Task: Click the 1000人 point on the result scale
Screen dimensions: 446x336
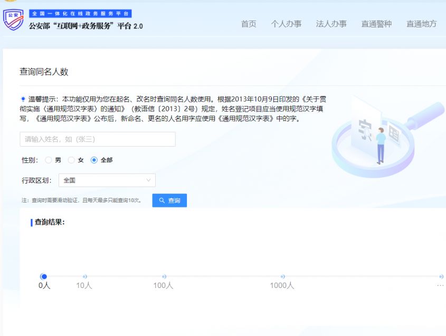Action: [282, 276]
